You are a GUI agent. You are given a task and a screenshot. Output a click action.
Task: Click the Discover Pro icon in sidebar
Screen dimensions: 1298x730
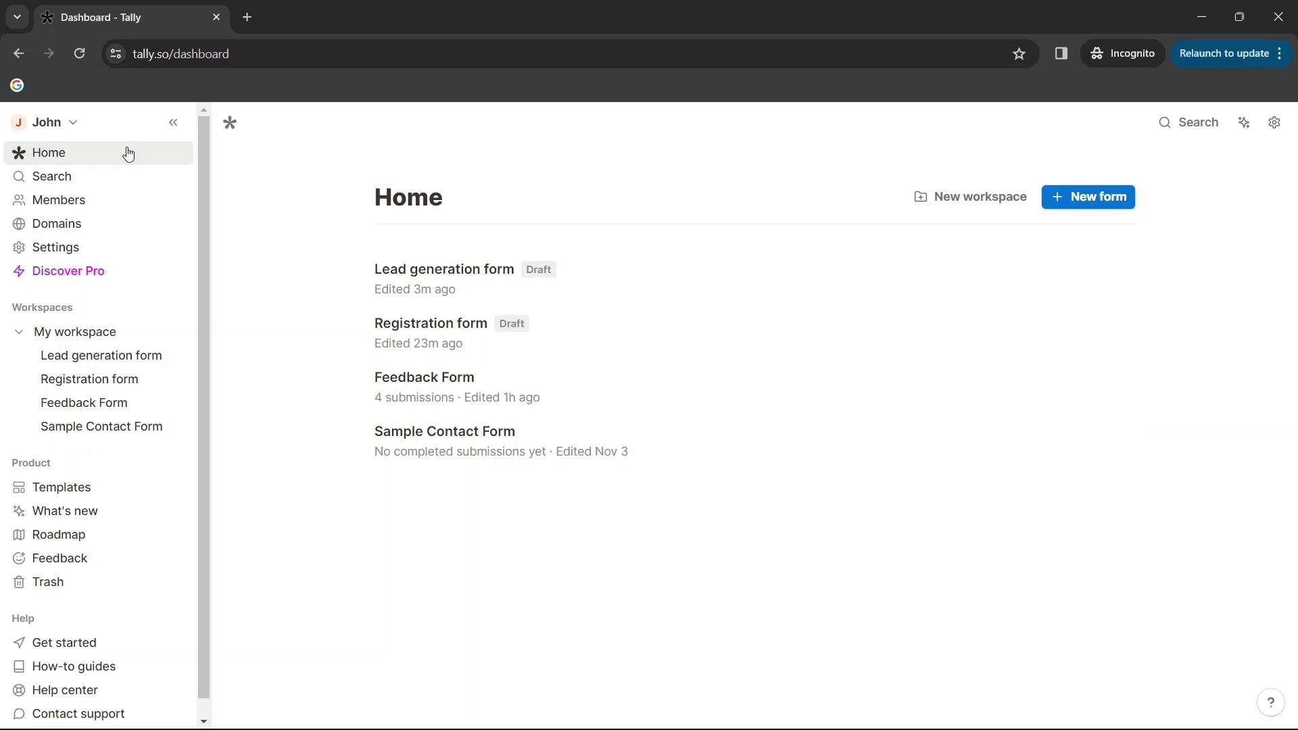(x=19, y=271)
